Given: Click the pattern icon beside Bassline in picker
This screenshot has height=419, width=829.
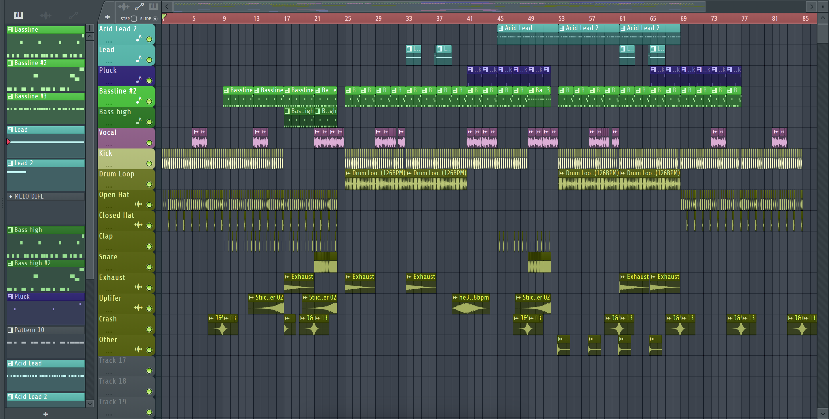Looking at the screenshot, I should [10, 30].
